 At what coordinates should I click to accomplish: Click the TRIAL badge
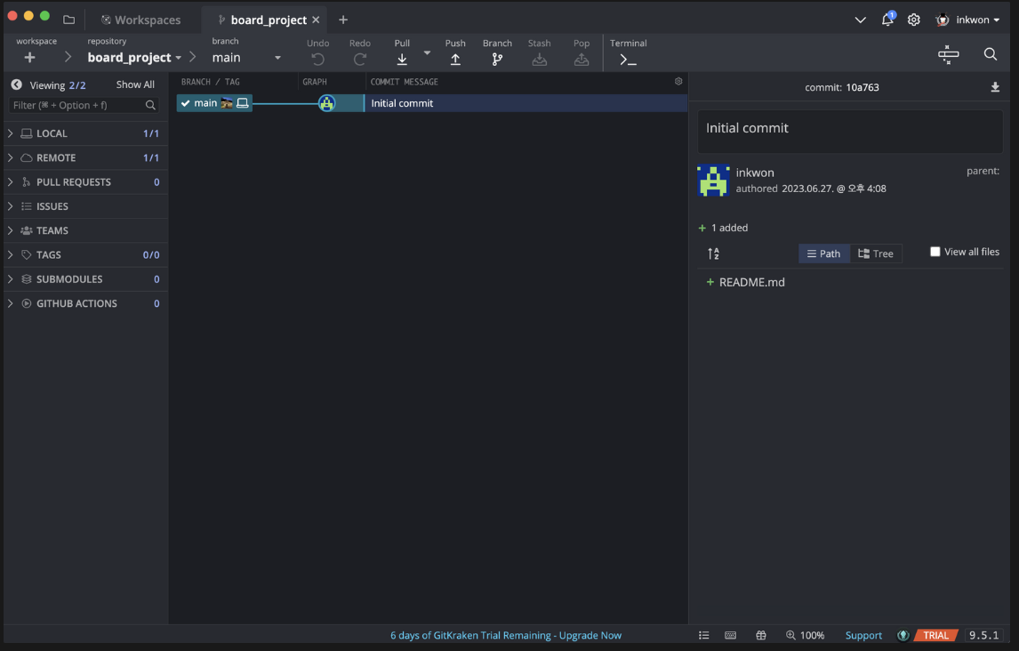[935, 635]
